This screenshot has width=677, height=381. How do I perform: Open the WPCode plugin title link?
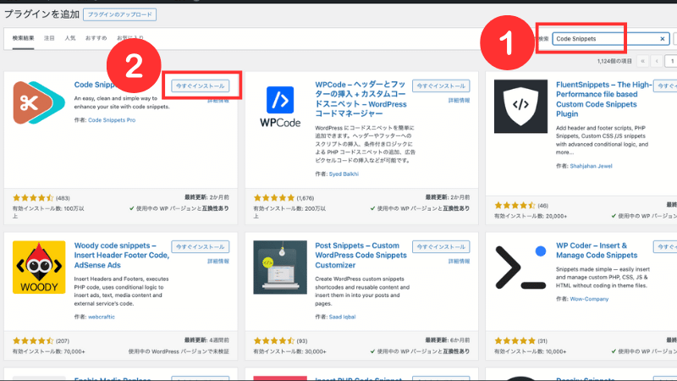(361, 99)
